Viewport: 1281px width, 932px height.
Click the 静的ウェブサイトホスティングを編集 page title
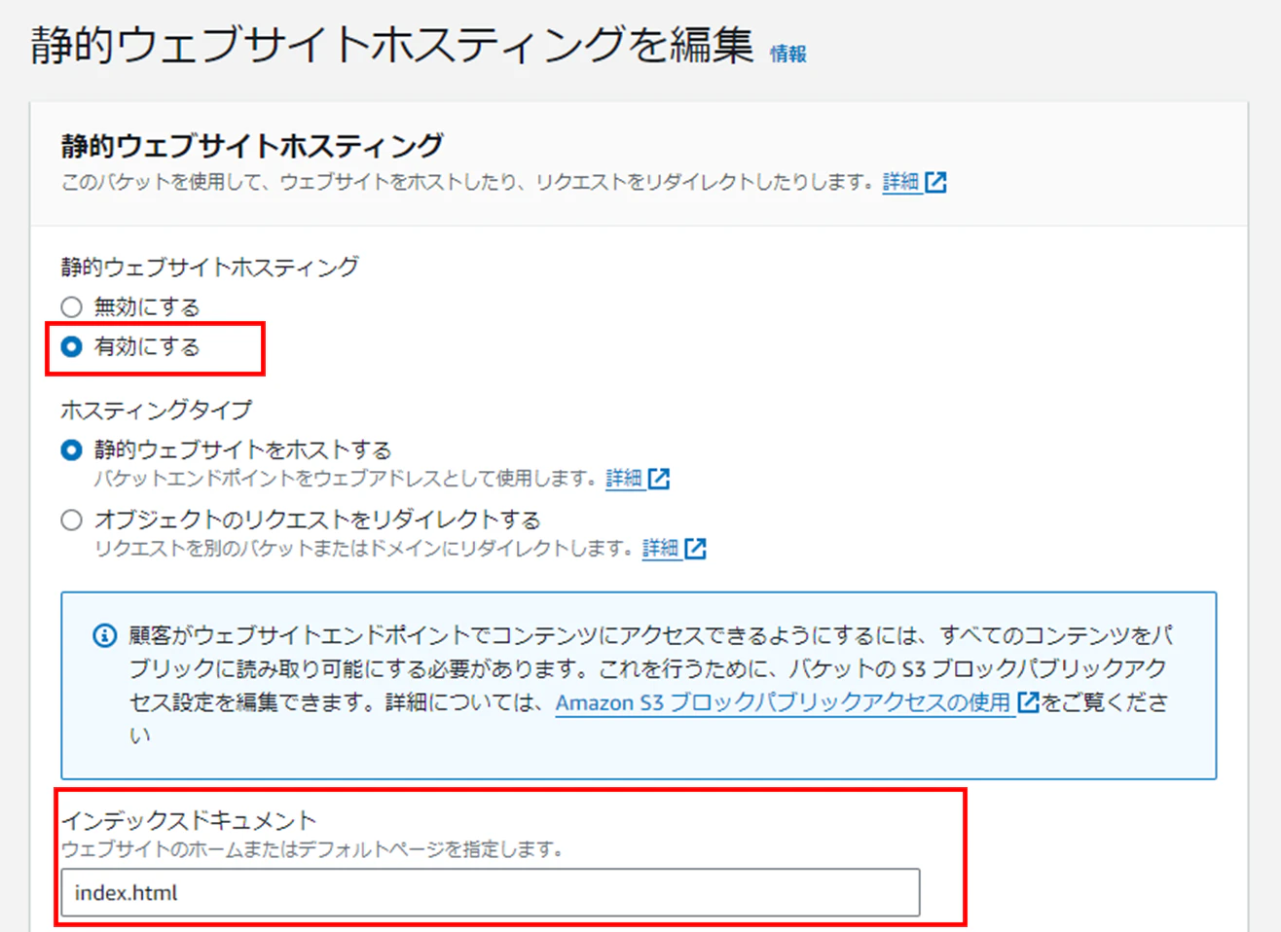(x=392, y=46)
